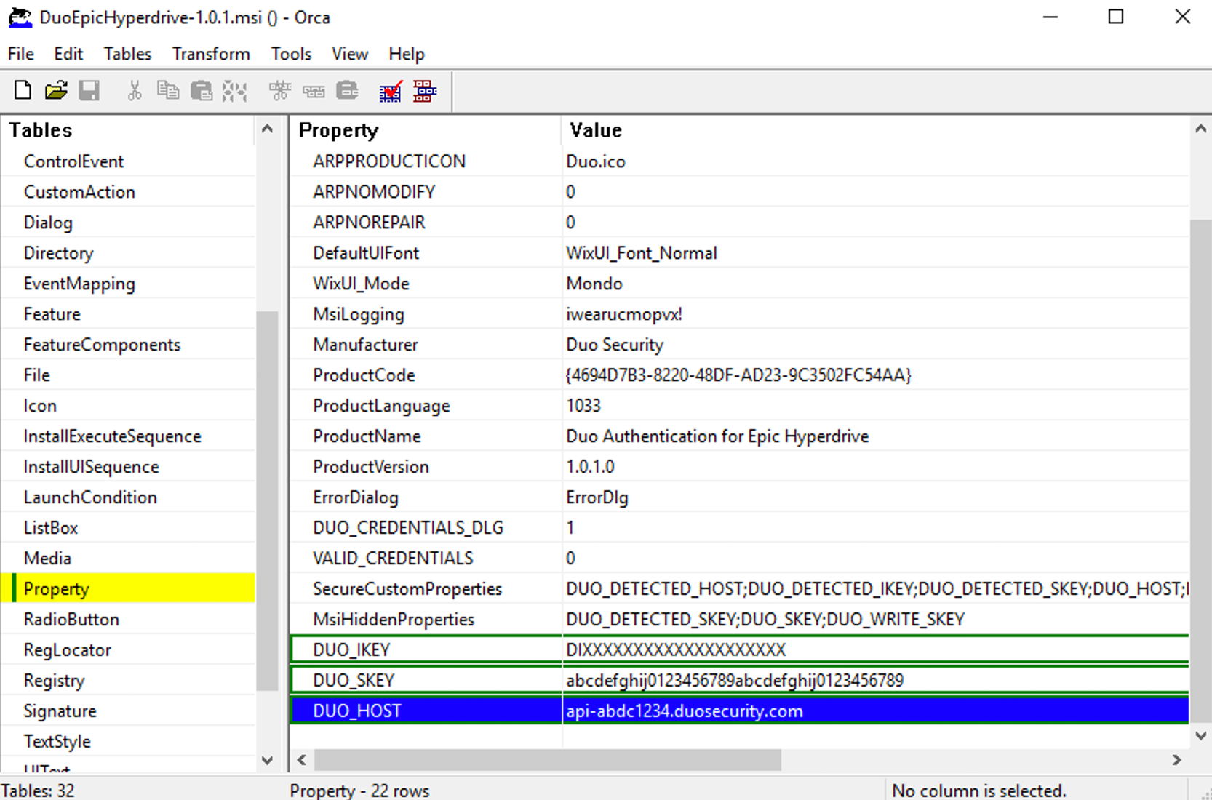The image size is (1212, 800).
Task: Select the InstallExecuteSequence table
Action: click(112, 436)
